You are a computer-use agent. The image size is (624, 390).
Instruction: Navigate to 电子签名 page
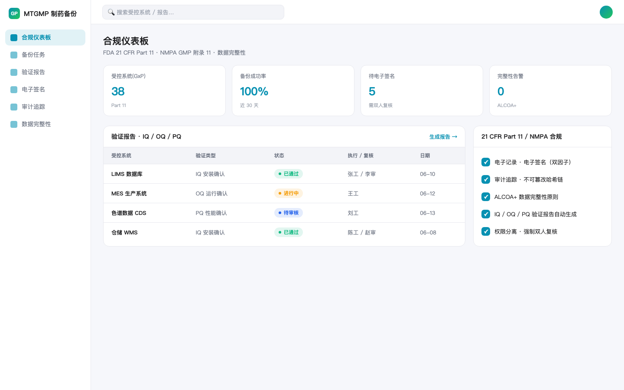click(45, 90)
